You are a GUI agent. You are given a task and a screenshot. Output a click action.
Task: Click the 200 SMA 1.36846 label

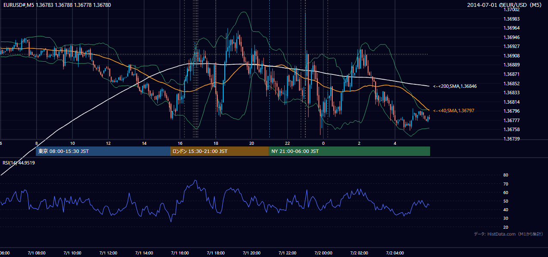[455, 86]
